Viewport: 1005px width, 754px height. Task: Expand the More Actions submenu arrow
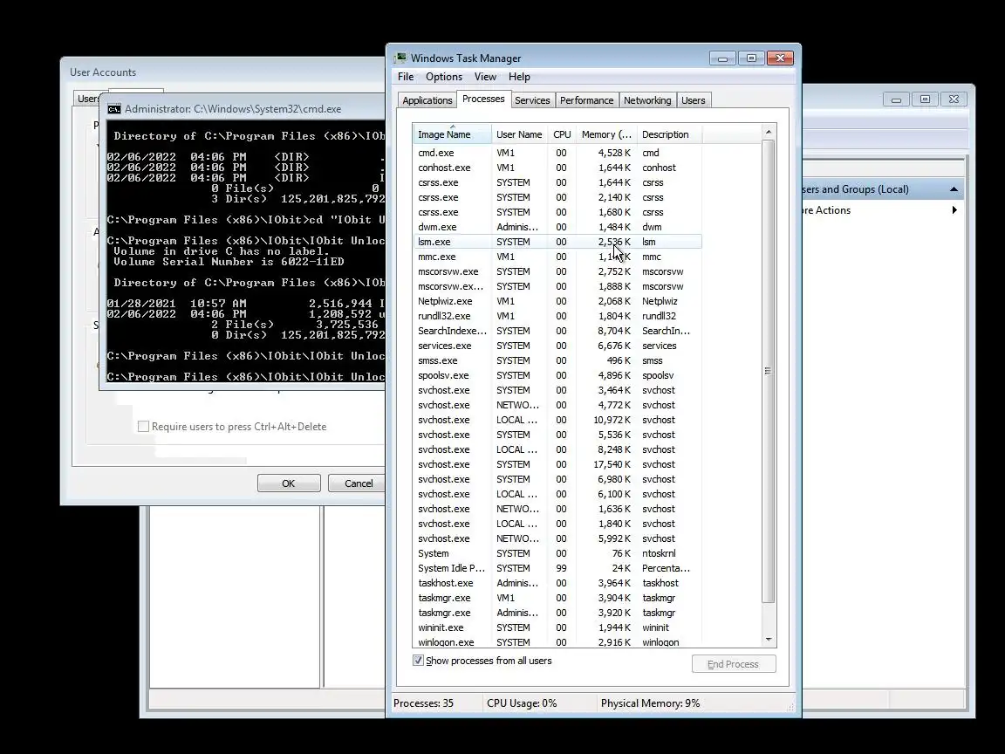point(954,210)
